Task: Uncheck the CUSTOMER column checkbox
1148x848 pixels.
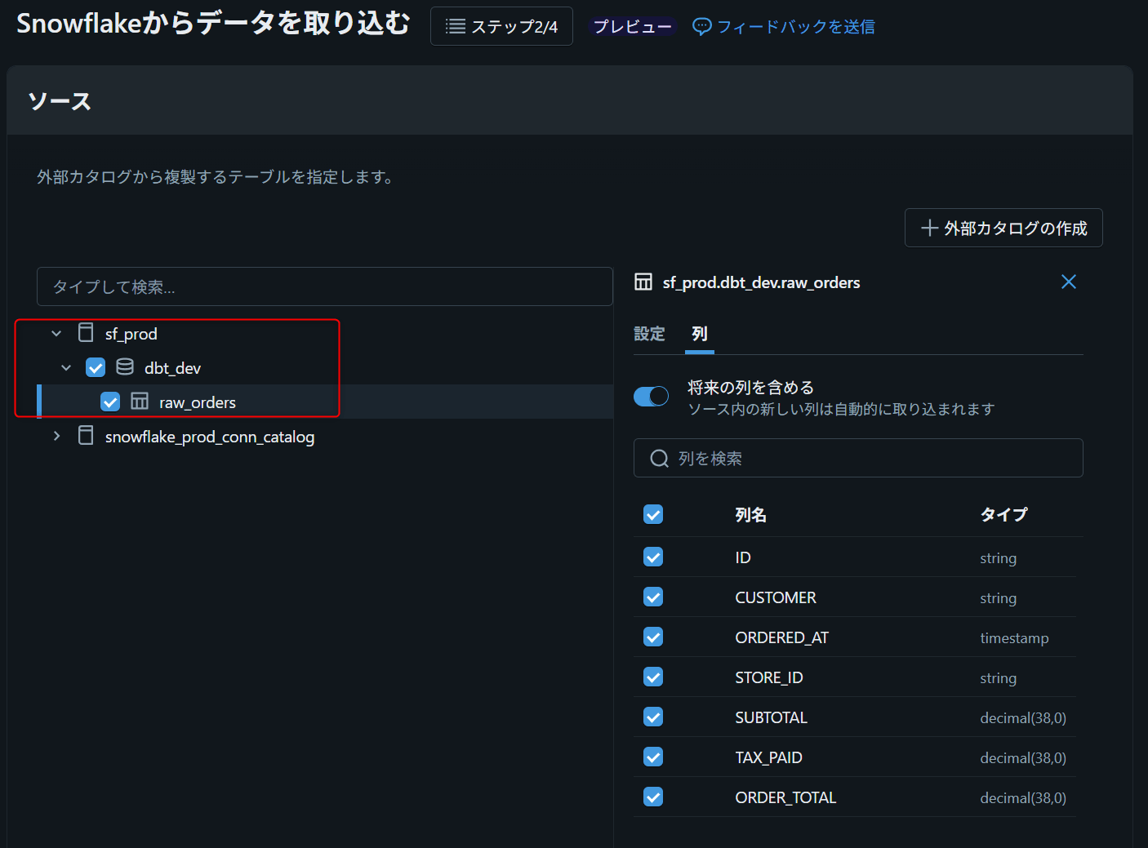Action: coord(653,597)
